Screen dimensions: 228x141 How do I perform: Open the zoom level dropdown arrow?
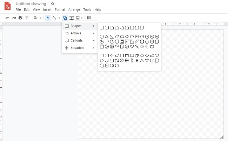tap(40, 18)
